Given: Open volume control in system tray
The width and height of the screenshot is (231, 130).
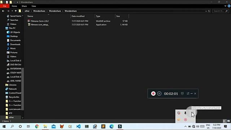Looking at the screenshot, I should tap(198, 126).
